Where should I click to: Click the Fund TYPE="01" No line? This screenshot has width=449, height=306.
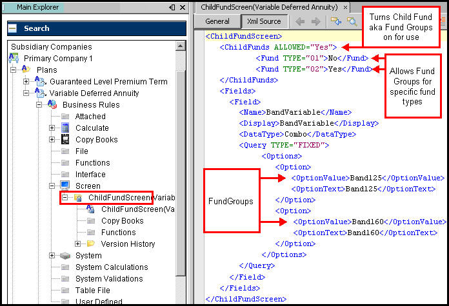point(312,58)
